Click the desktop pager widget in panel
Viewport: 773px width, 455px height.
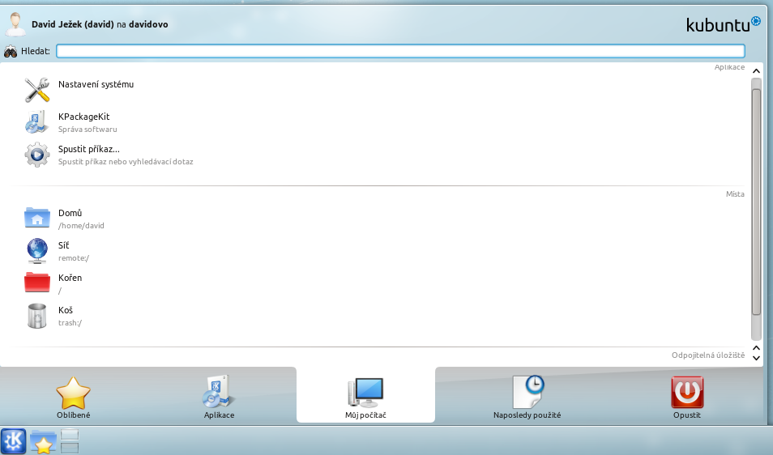[70, 440]
